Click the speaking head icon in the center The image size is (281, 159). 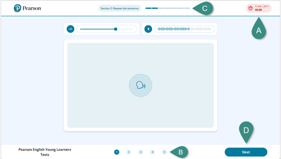pos(140,86)
